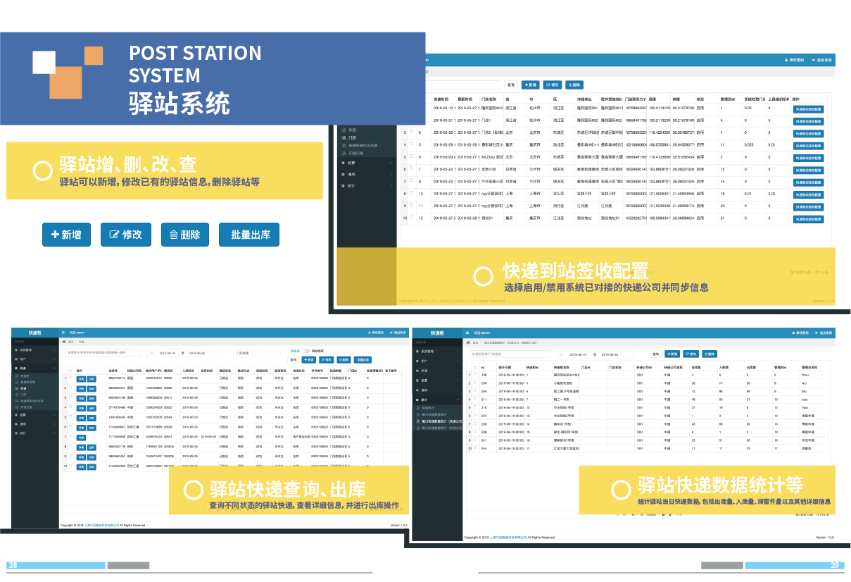Click the large 批量出库 button below the 驿站增、删、改、查 banner
The width and height of the screenshot is (851, 582).
pos(249,235)
